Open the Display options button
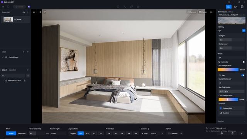The width and height of the screenshot is (247, 139). point(203,12)
